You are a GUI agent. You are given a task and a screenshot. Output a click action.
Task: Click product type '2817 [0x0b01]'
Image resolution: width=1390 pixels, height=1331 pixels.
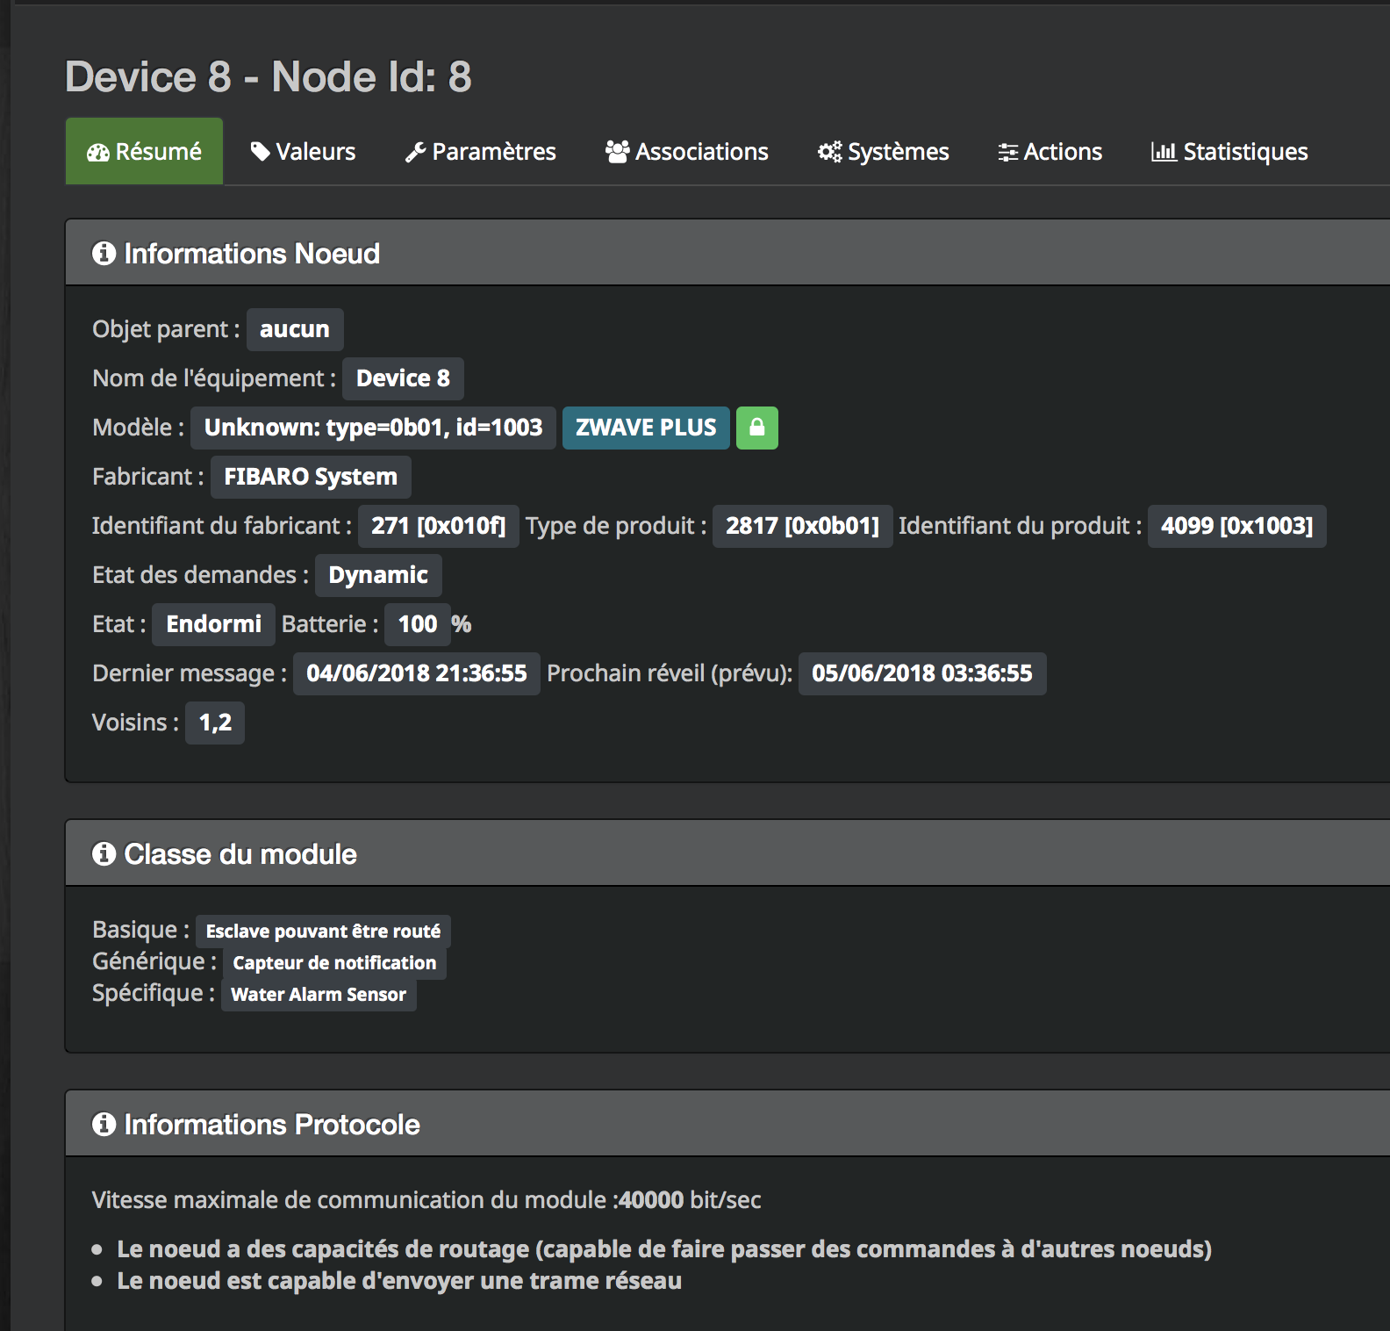click(x=802, y=526)
